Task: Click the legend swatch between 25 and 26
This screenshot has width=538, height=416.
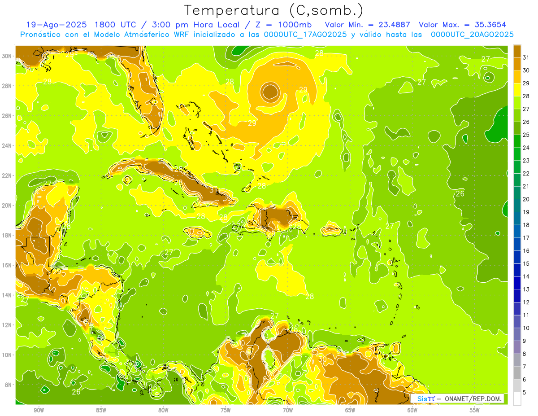Action: coord(517,128)
